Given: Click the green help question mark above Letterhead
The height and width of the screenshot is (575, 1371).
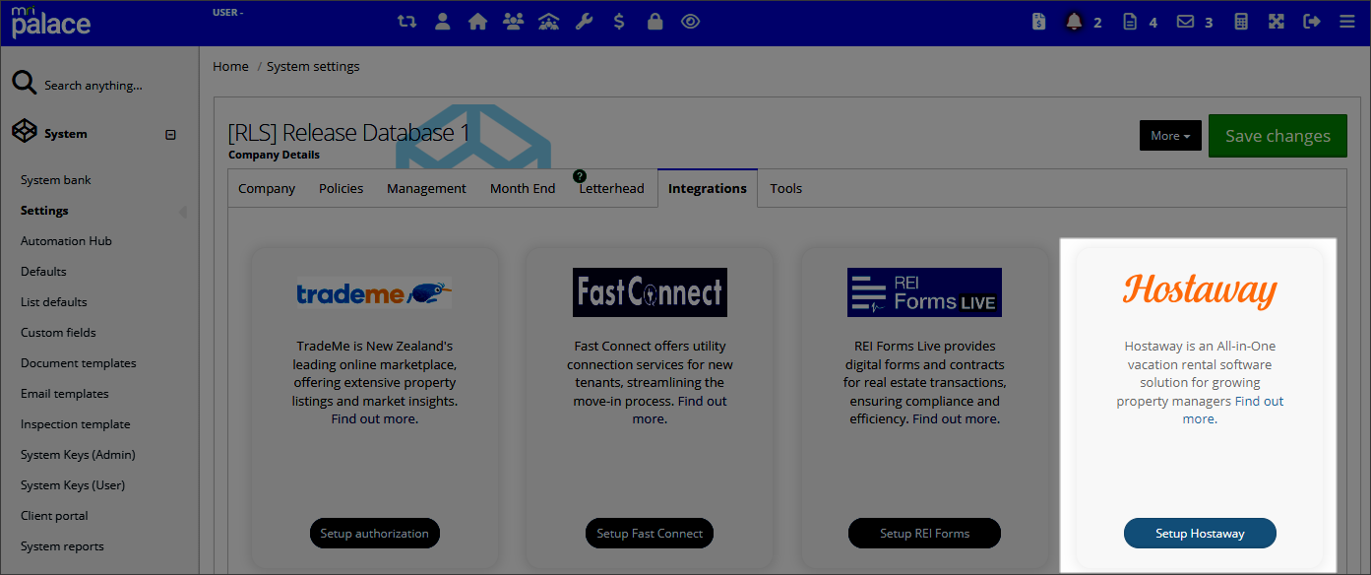Looking at the screenshot, I should point(580,176).
